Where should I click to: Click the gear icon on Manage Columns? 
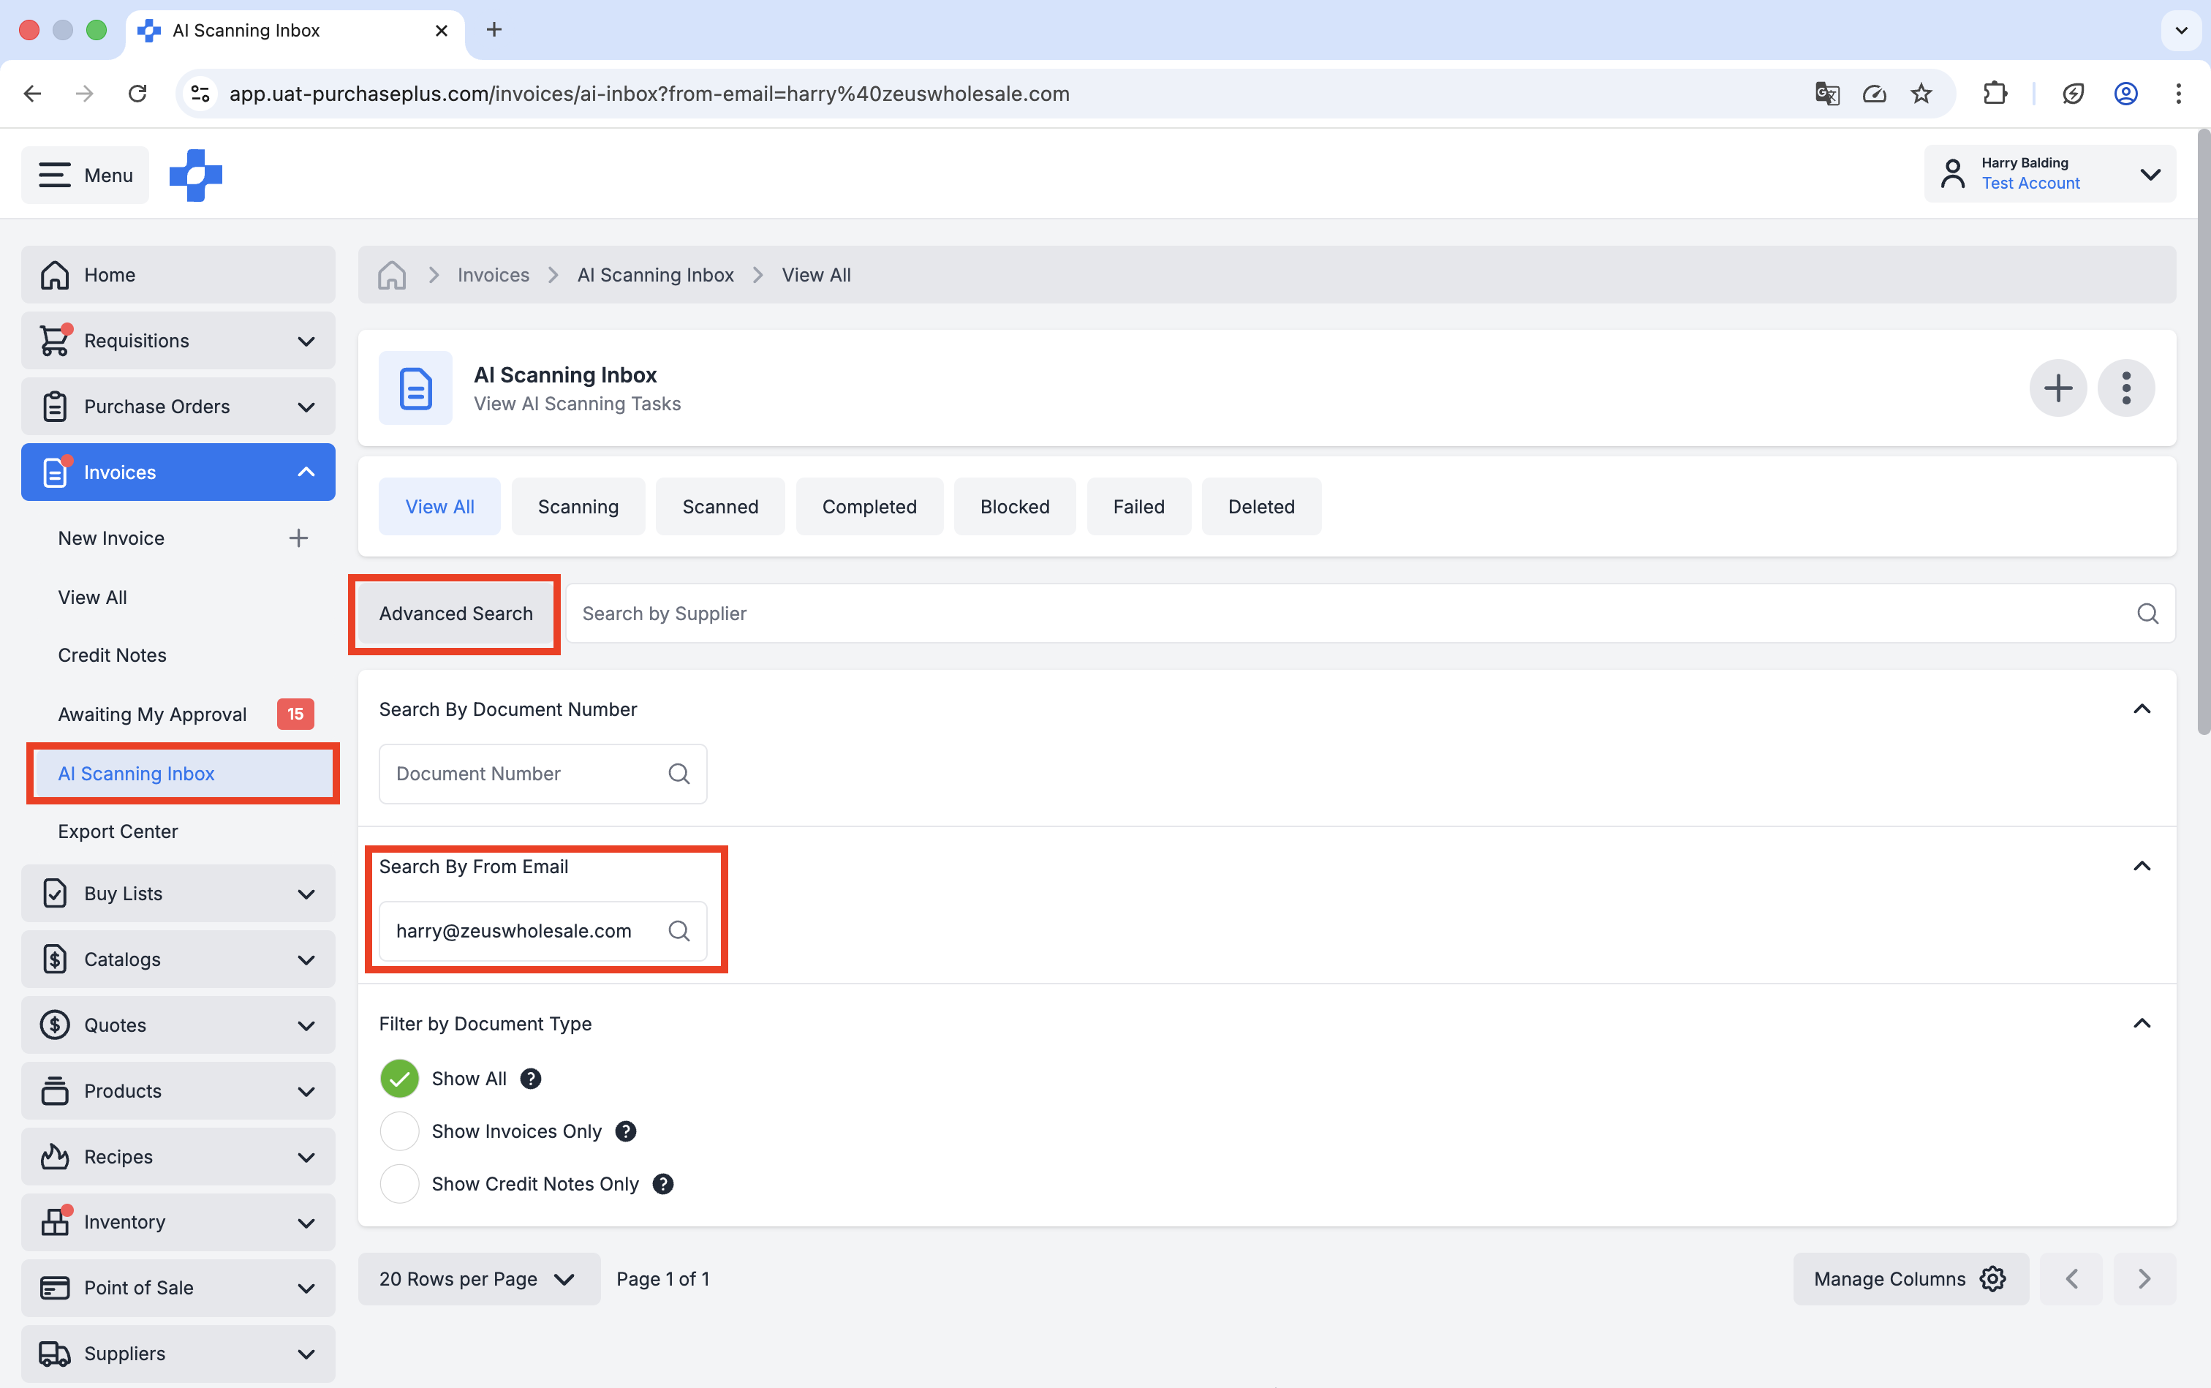pyautogui.click(x=1992, y=1279)
